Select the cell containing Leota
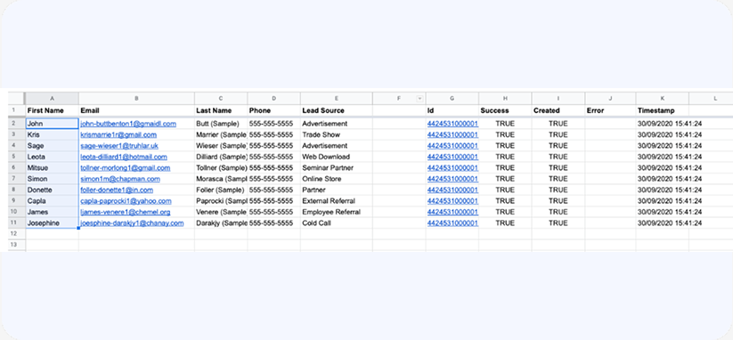The image size is (733, 340). pyautogui.click(x=52, y=157)
